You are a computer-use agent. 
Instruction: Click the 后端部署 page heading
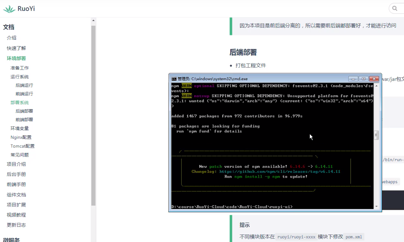[x=243, y=53]
